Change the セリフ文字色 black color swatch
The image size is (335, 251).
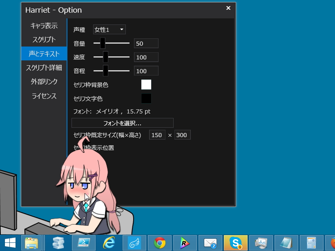coord(146,98)
